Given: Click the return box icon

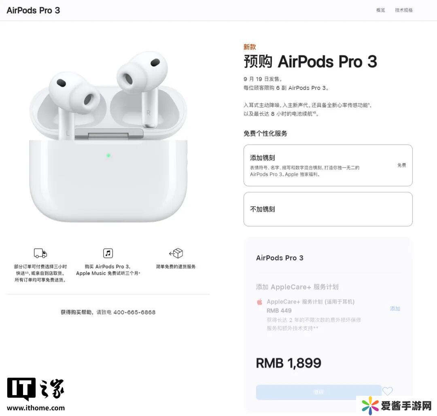Looking at the screenshot, I should click(176, 253).
